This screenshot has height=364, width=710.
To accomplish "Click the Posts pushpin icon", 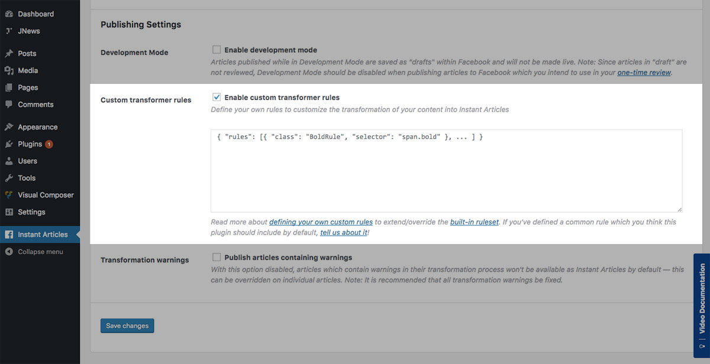I will pos(9,53).
